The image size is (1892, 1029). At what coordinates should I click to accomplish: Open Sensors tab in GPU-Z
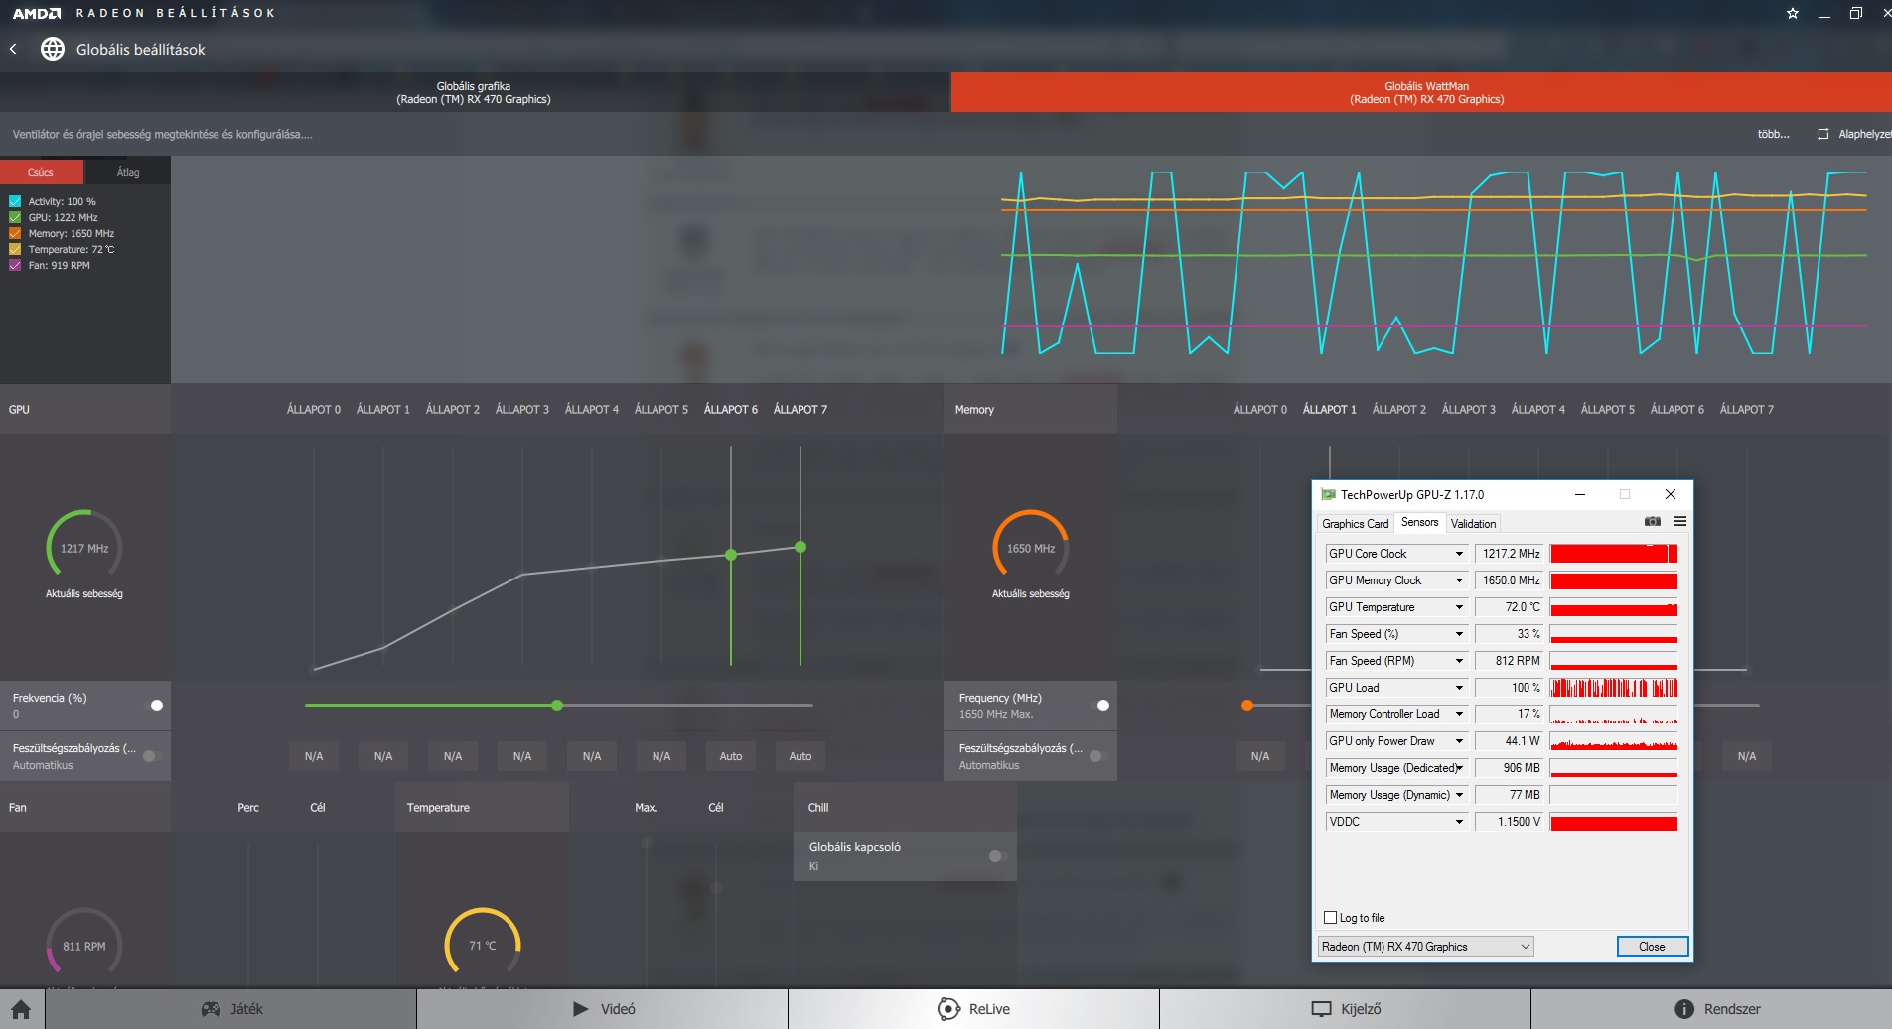(x=1419, y=522)
